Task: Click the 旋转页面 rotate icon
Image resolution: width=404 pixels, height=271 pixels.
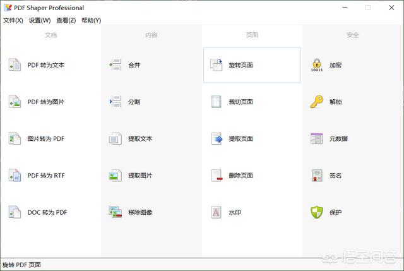Action: tap(216, 64)
